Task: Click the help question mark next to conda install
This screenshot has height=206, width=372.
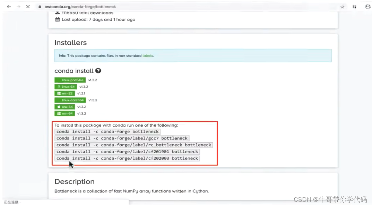Action: coord(98,71)
